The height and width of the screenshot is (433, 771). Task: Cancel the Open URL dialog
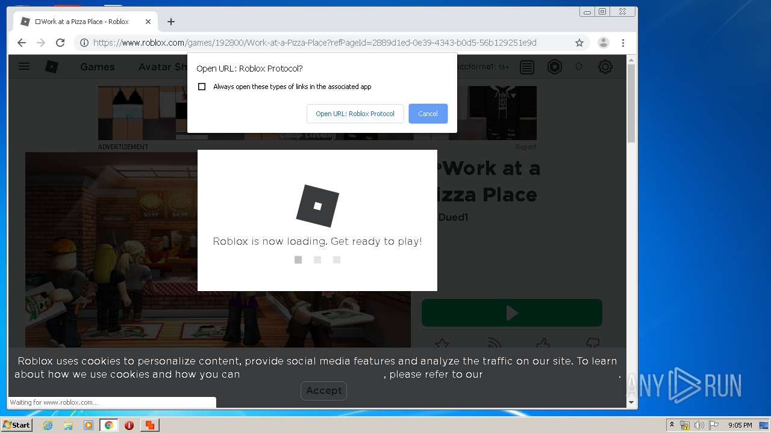tap(428, 114)
